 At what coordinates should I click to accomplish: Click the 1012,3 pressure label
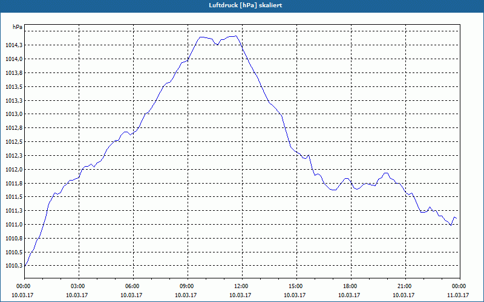pyautogui.click(x=14, y=156)
